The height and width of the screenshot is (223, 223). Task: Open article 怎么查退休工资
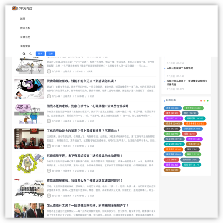[x=88, y=206]
